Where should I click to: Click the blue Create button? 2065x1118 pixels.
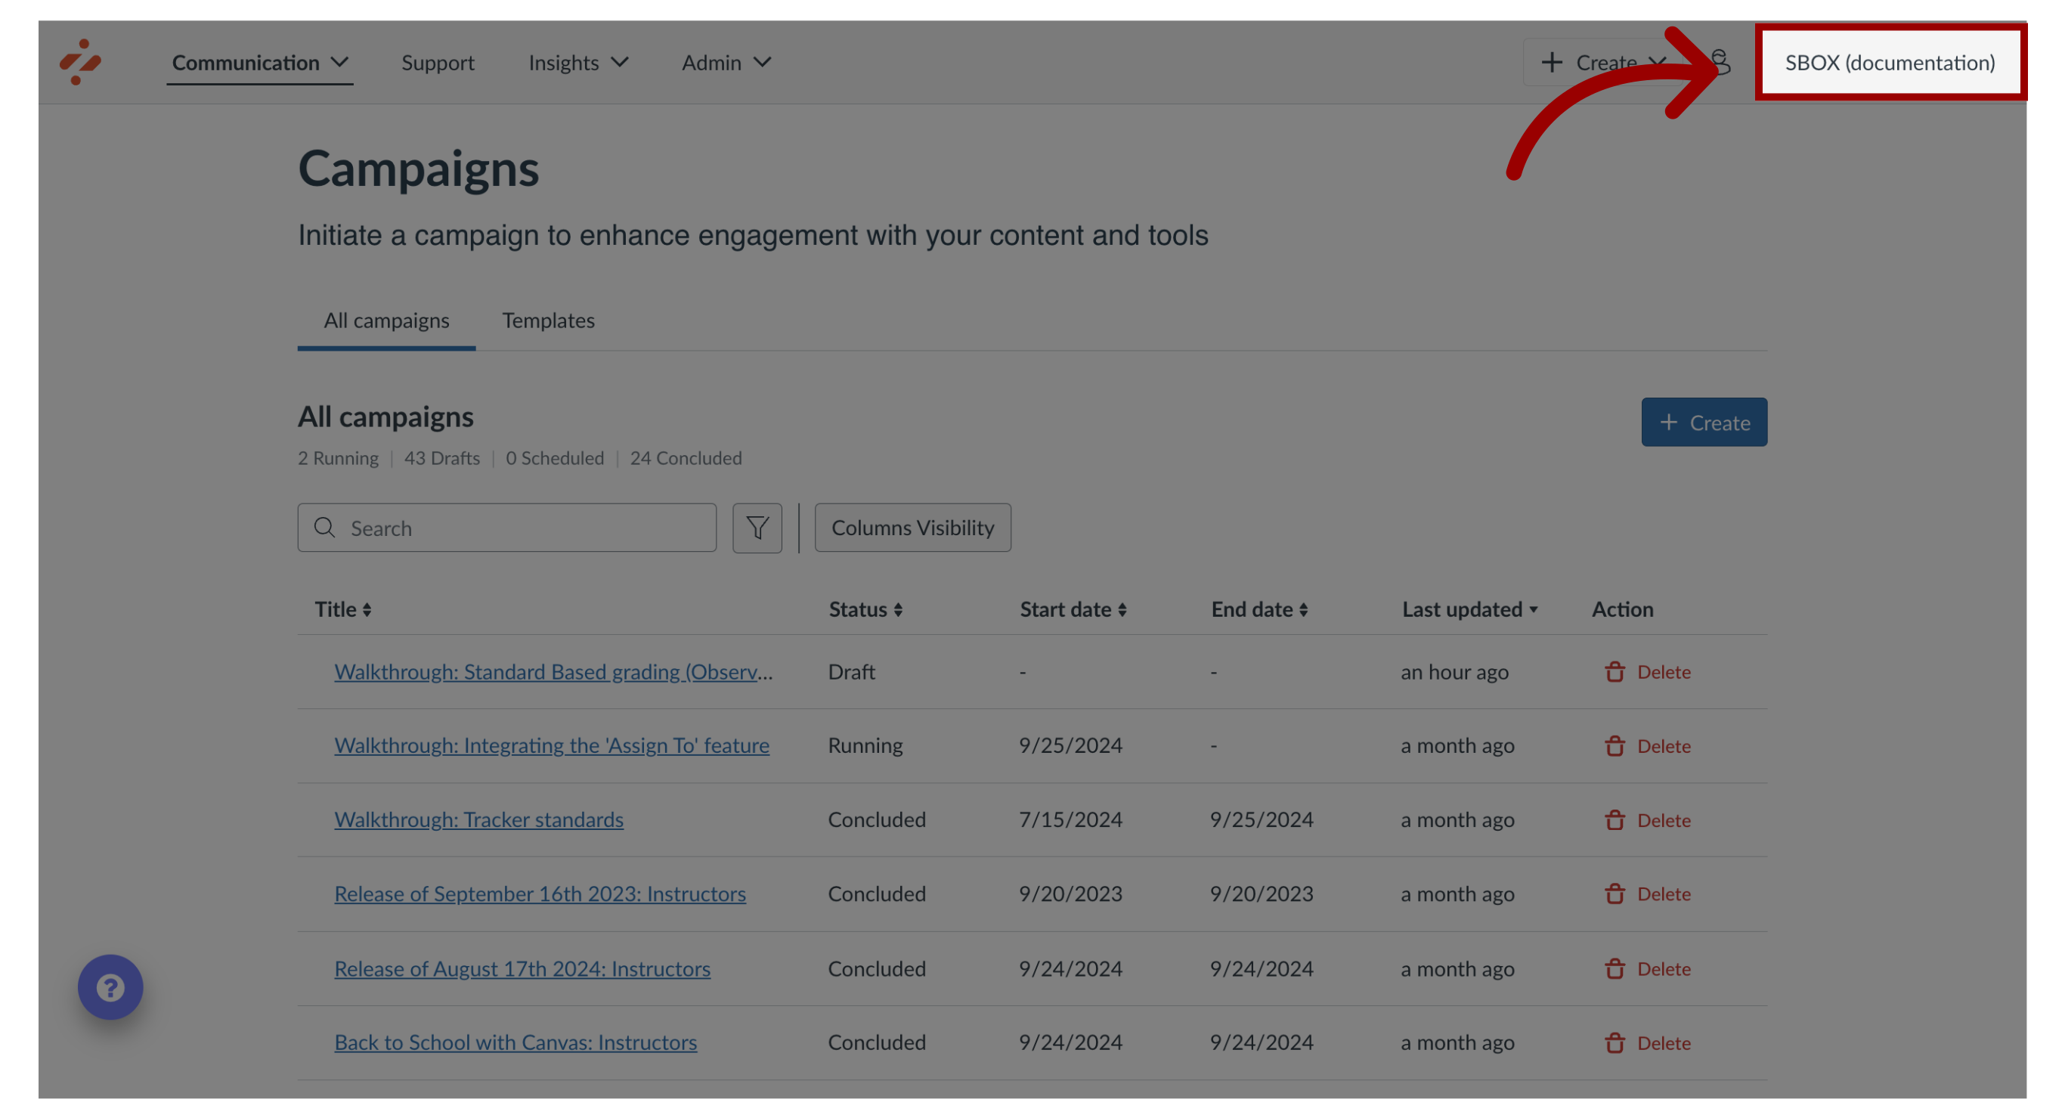[1703, 421]
